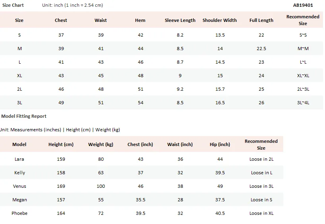Screen dimensions: 325x224
Task: Select the Model Fitting Report heading
Action: [x=24, y=116]
